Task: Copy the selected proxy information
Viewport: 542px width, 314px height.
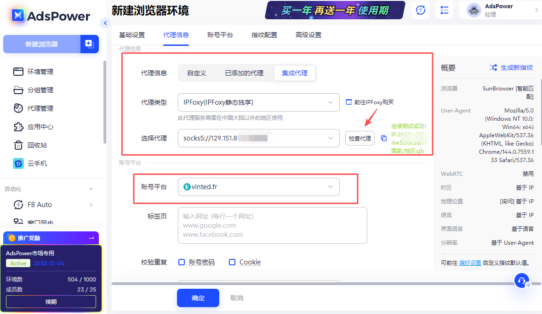Action: tap(384, 138)
